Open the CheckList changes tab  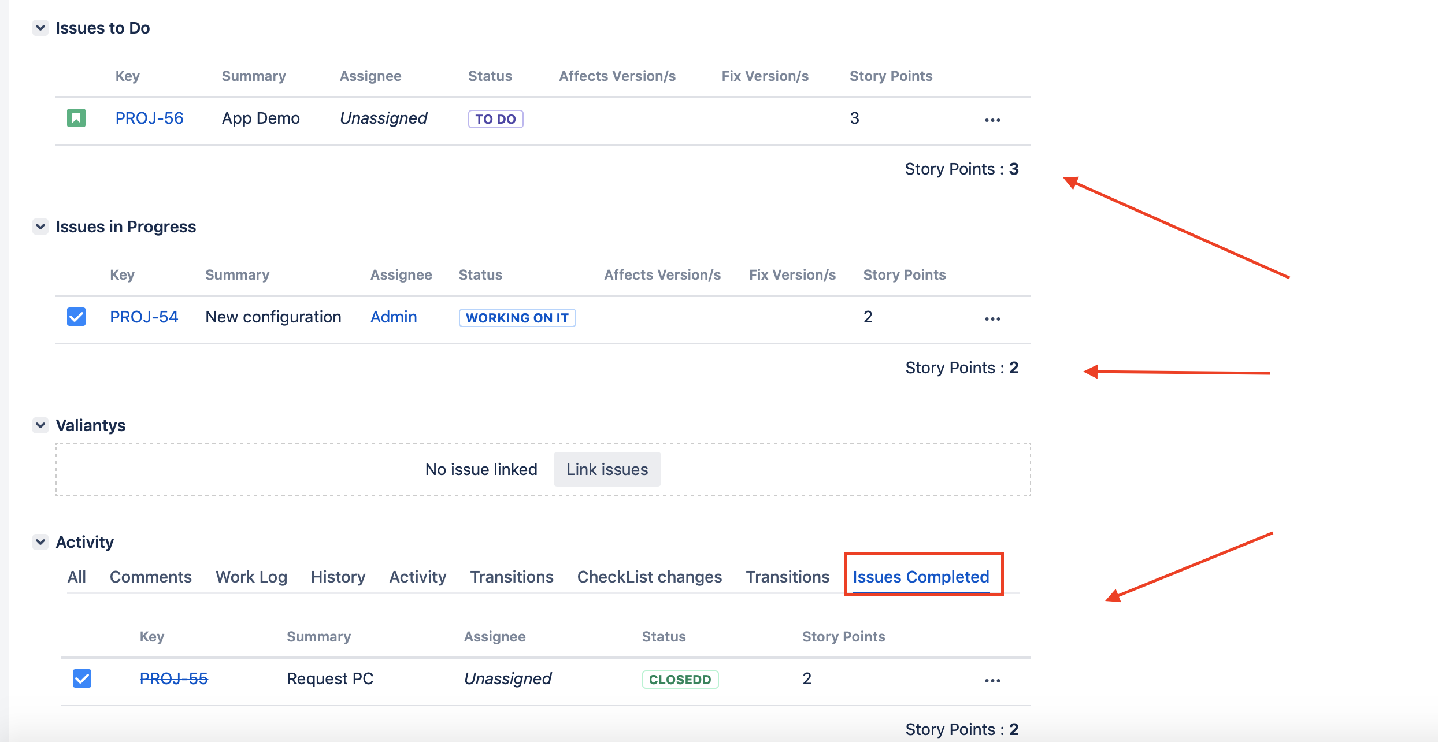click(x=649, y=577)
